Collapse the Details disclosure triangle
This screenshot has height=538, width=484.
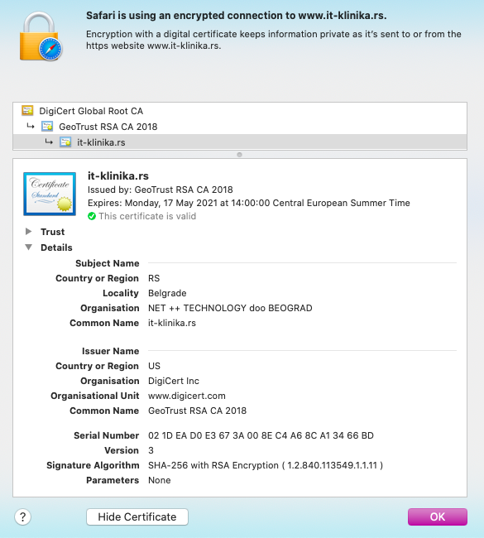29,247
